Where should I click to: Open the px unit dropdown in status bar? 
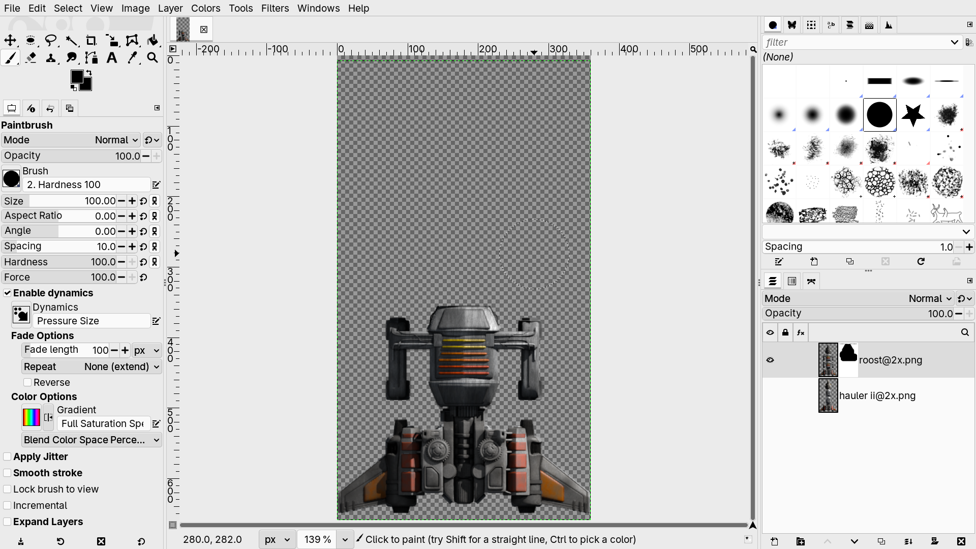(277, 539)
